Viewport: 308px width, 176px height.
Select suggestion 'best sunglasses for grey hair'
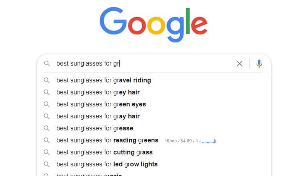154,92
